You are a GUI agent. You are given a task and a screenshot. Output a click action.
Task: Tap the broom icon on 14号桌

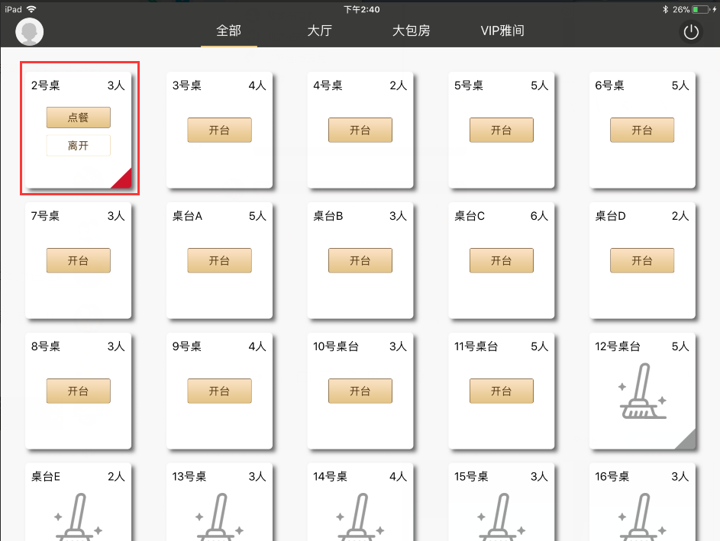click(x=360, y=517)
